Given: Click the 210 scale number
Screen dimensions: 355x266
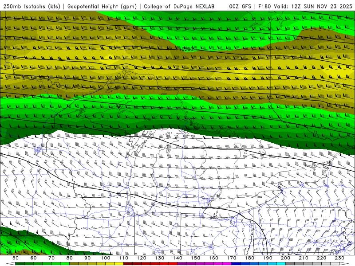Looking at the screenshot, I should click(x=304, y=258).
